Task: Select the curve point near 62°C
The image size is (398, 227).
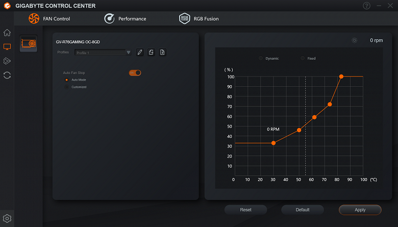Action: 314,117
